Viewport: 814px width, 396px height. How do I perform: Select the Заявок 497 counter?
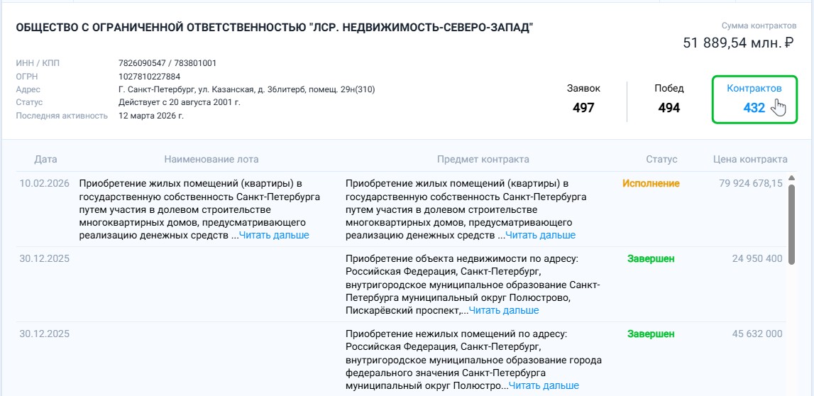coord(583,99)
